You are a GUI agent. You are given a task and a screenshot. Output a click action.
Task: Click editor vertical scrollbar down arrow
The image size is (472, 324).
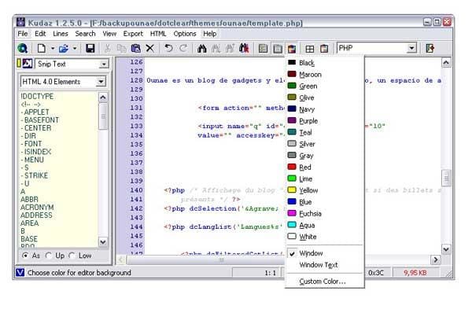coord(446,249)
